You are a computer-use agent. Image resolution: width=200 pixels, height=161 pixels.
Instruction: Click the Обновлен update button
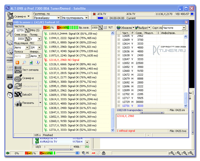124,28
